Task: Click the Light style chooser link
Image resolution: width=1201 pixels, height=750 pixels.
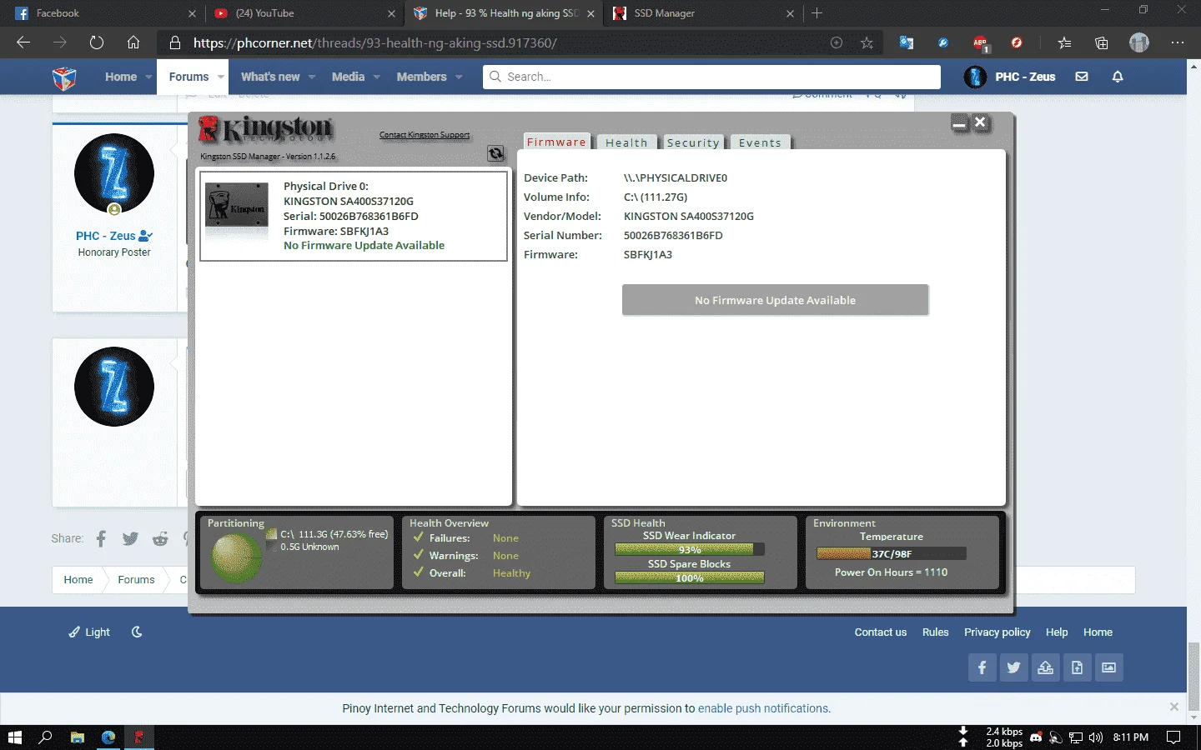Action: 89,632
